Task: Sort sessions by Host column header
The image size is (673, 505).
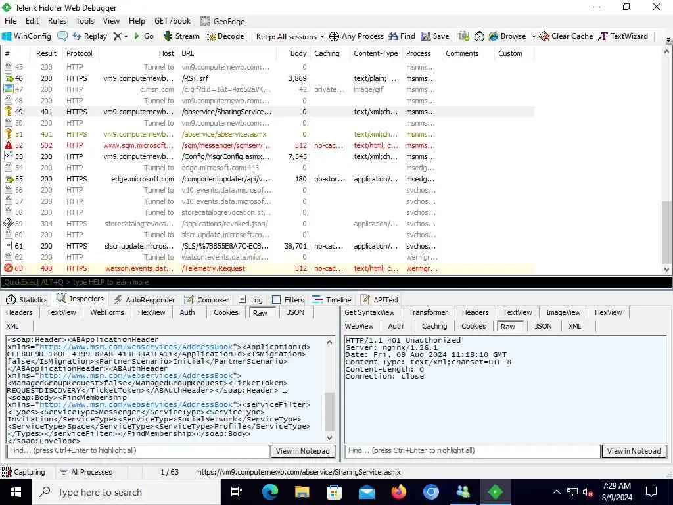Action: pyautogui.click(x=139, y=53)
